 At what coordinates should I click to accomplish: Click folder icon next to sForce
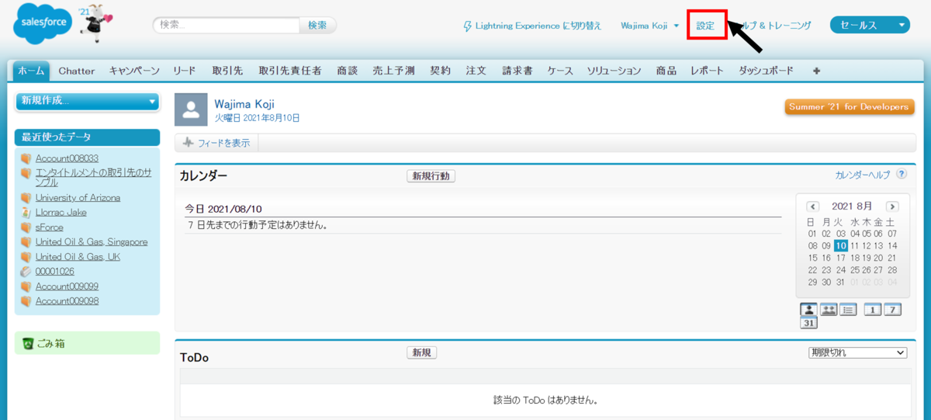pyautogui.click(x=26, y=227)
